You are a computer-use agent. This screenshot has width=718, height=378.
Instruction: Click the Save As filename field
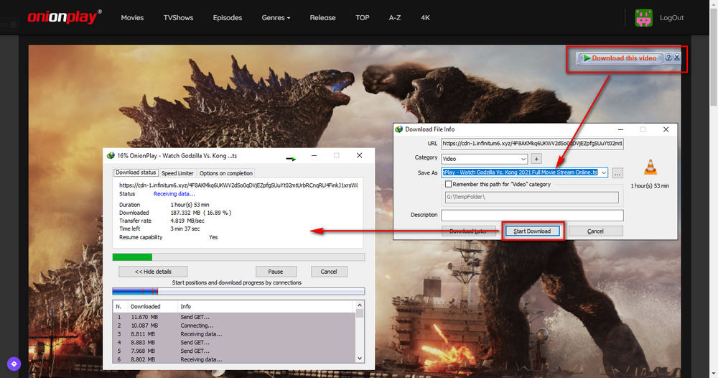pos(520,172)
